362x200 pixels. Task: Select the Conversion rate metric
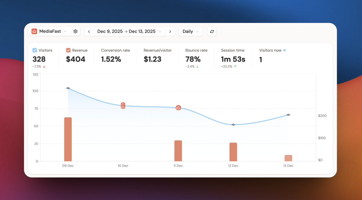(115, 50)
